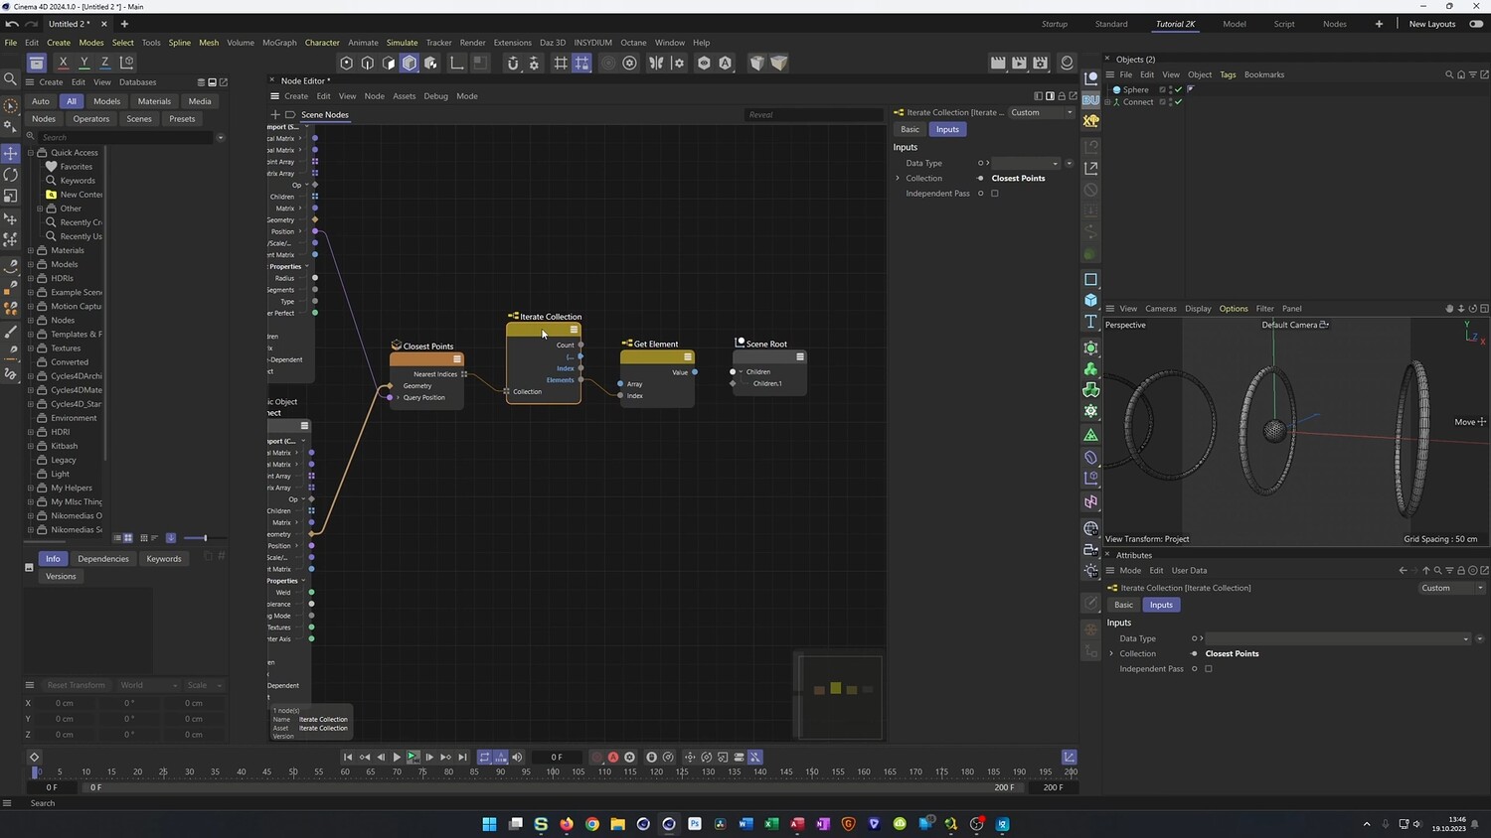Open the Render Settings clapperboard-gear icon
Image resolution: width=1491 pixels, height=838 pixels.
point(1040,63)
